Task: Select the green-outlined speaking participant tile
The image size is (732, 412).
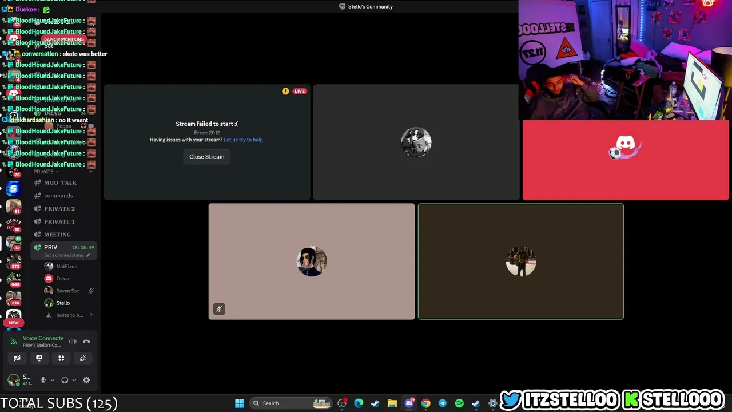Action: pos(521,262)
